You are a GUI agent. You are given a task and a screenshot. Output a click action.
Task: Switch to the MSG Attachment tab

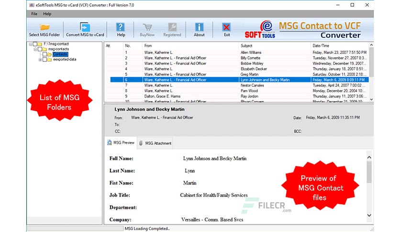click(x=155, y=143)
